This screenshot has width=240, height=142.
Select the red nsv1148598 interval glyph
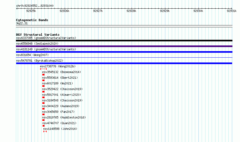(45, 131)
